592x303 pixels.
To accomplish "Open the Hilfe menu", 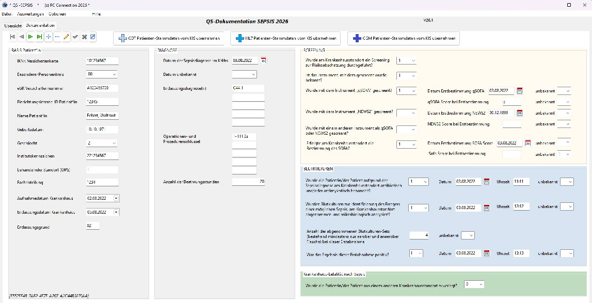I will pyautogui.click(x=97, y=14).
